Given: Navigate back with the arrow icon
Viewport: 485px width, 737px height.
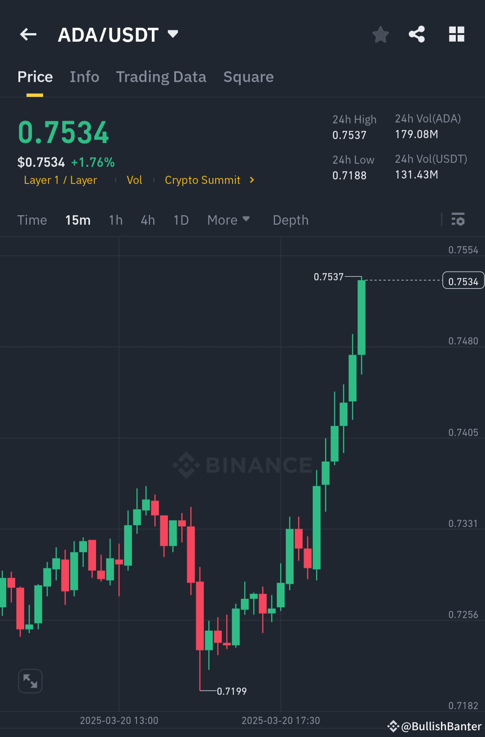Looking at the screenshot, I should (x=28, y=34).
